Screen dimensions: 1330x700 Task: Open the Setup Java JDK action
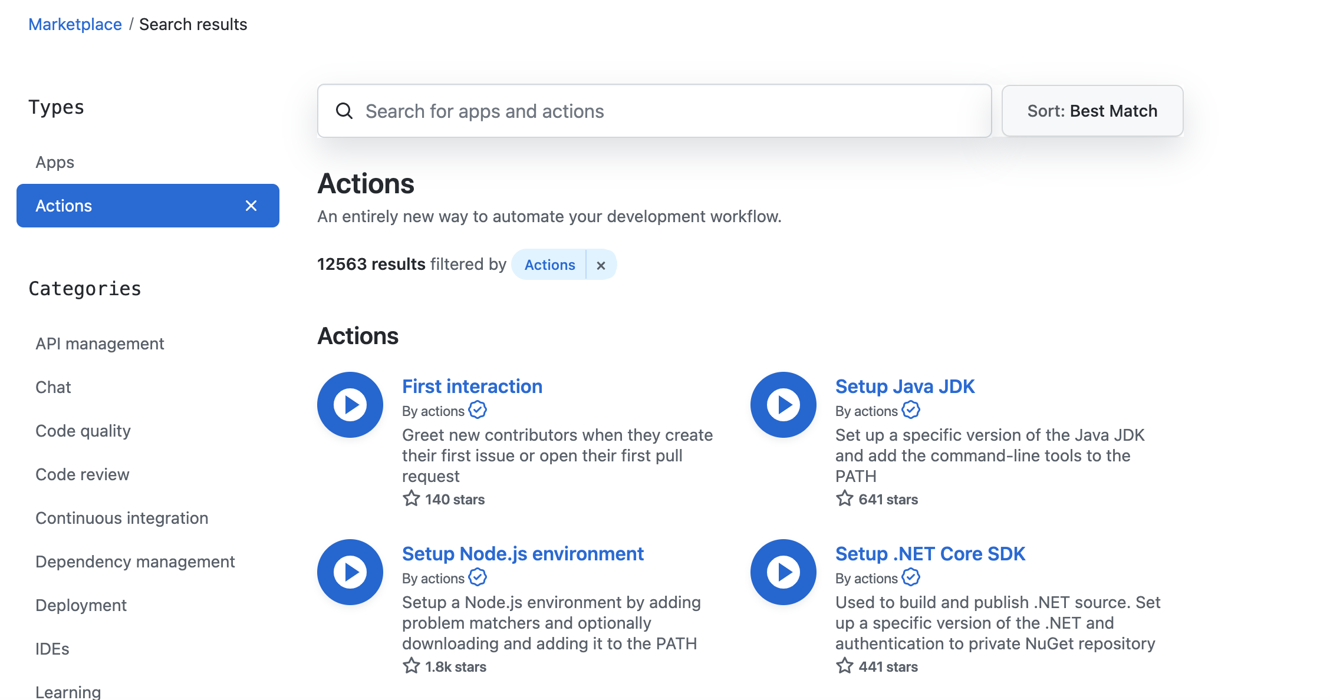pos(904,387)
